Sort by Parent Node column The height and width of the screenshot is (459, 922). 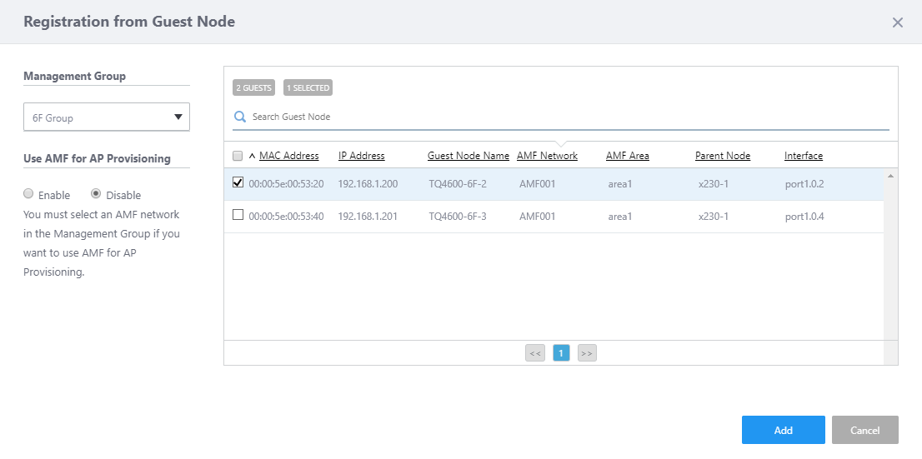click(723, 156)
